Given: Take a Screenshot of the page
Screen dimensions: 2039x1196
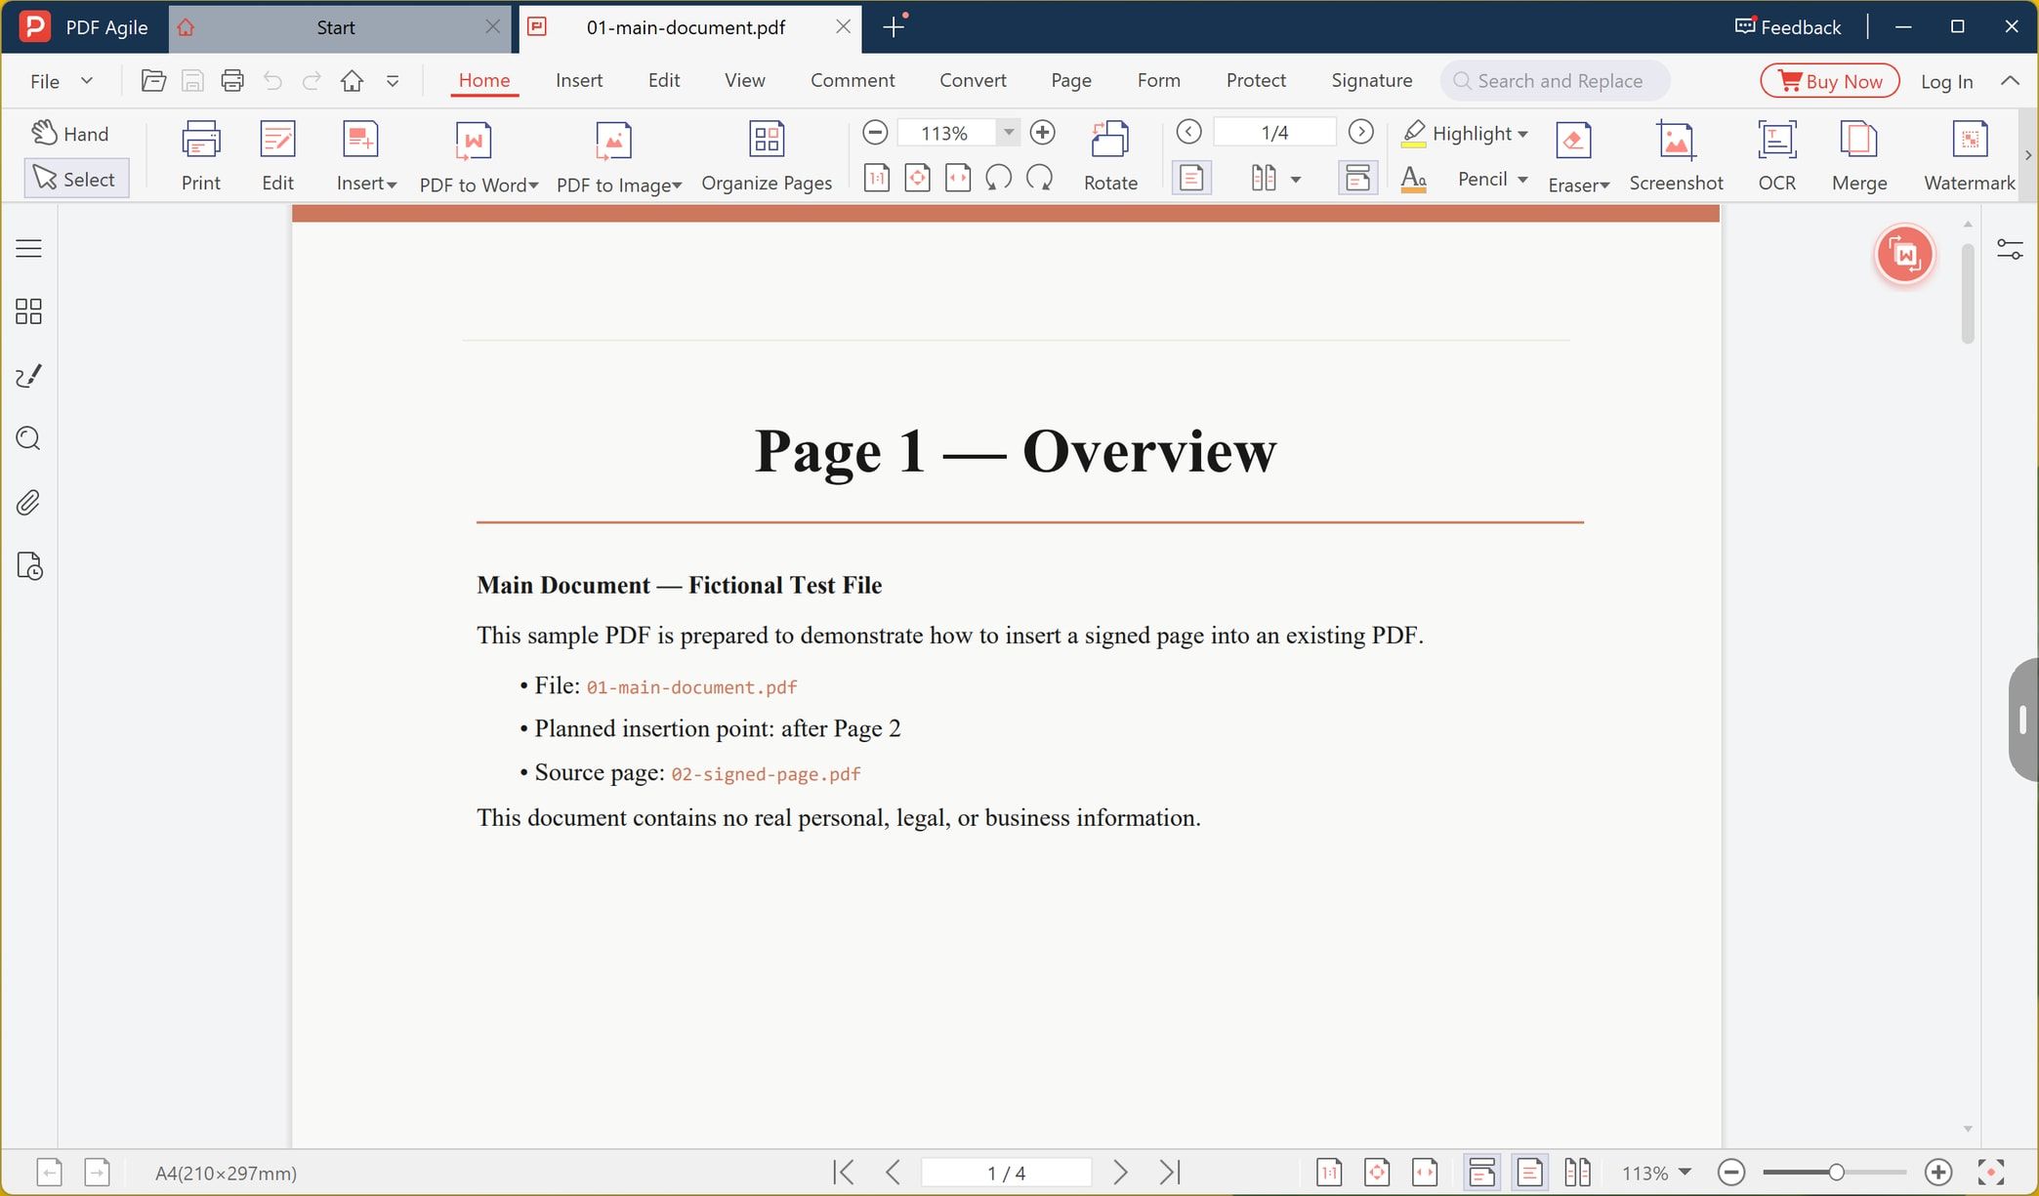Looking at the screenshot, I should (x=1676, y=155).
